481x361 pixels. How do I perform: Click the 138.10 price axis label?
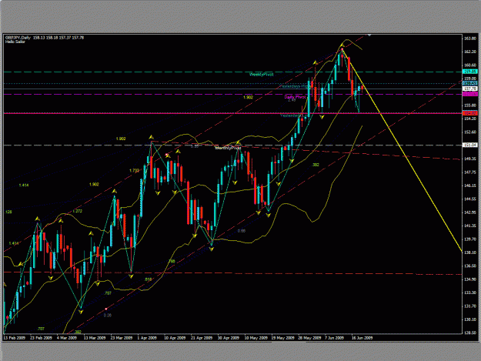pyautogui.click(x=470, y=252)
